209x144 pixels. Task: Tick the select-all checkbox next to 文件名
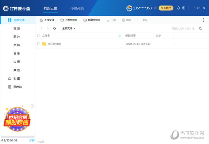[39, 35]
